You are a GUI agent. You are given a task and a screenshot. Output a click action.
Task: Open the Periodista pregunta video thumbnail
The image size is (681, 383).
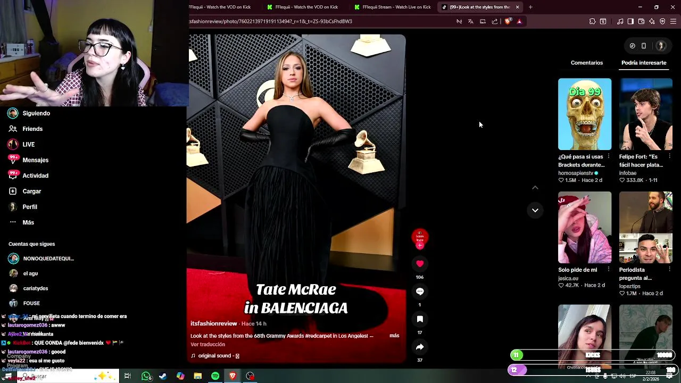pyautogui.click(x=646, y=227)
